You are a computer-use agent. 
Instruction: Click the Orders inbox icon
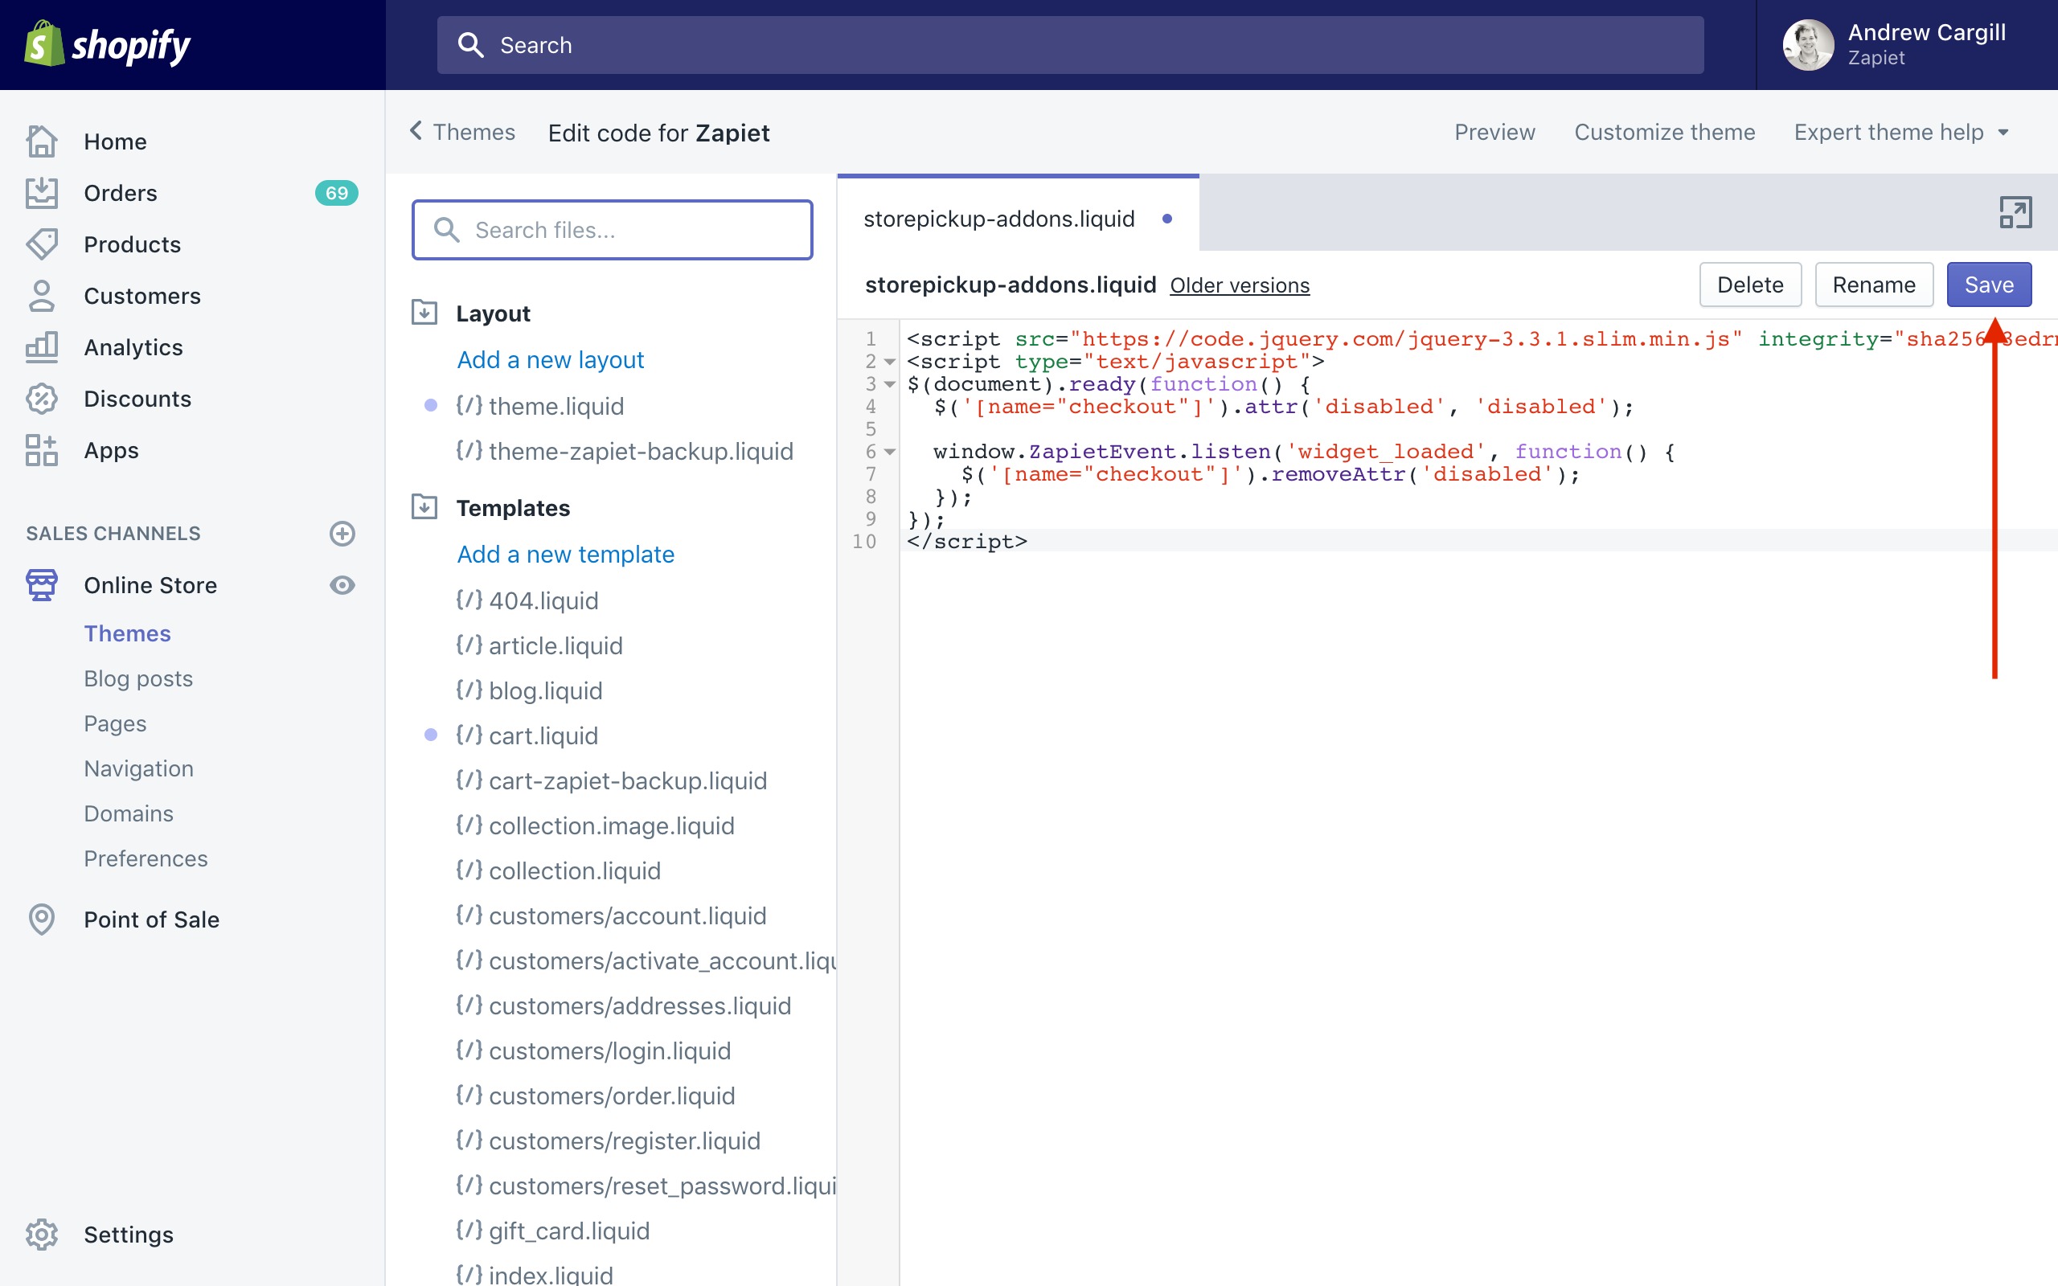(x=42, y=193)
